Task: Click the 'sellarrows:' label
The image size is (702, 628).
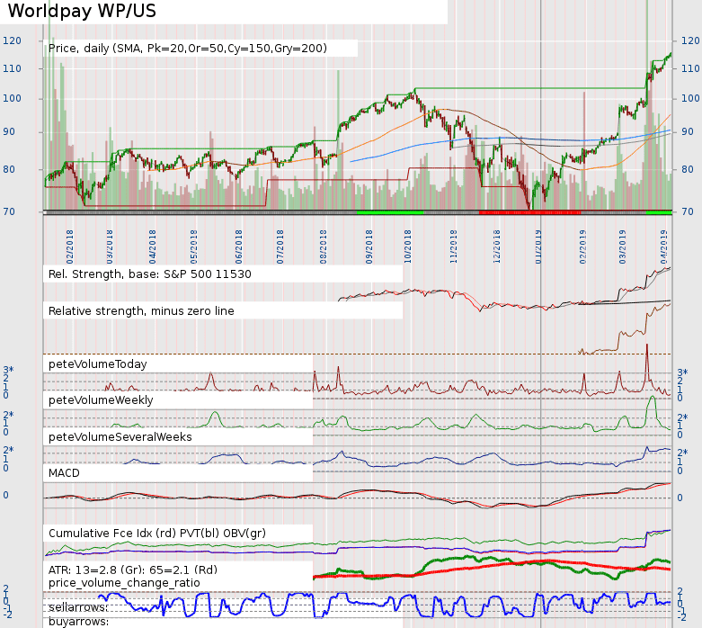Action: 78,607
